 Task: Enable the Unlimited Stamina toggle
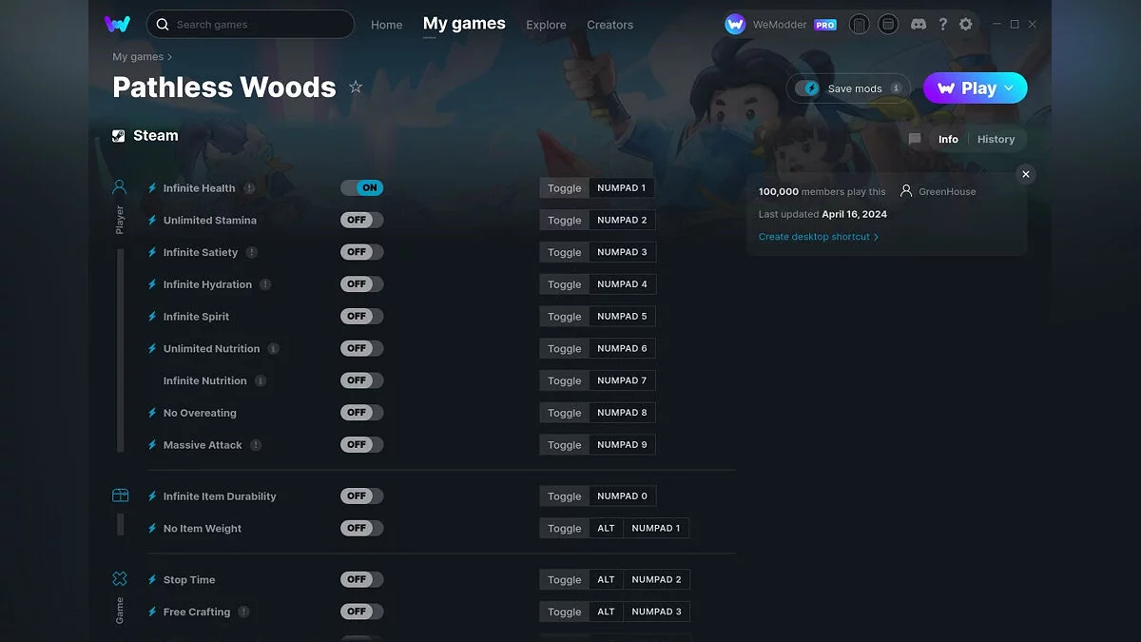(362, 220)
